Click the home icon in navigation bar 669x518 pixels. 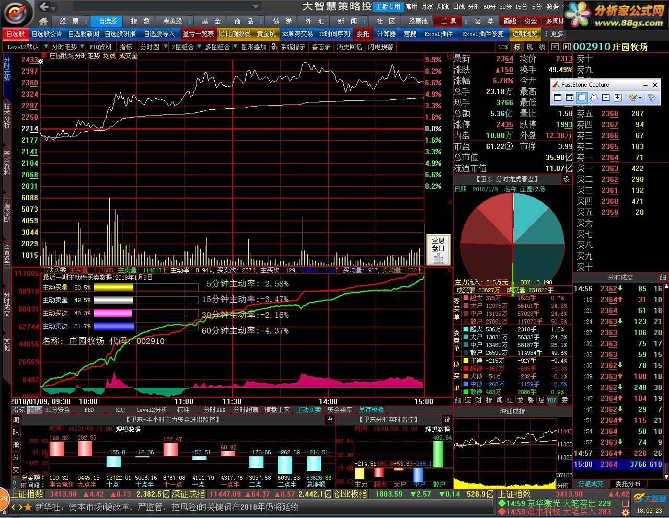[x=43, y=21]
